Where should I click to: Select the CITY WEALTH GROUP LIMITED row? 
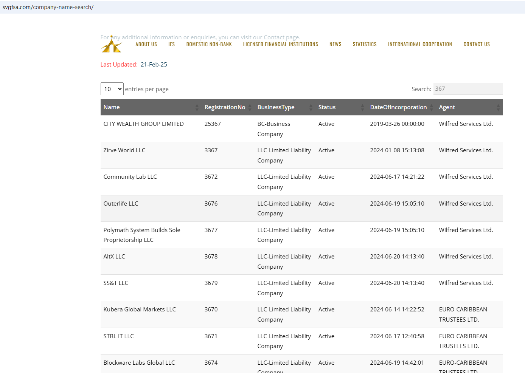click(x=143, y=124)
